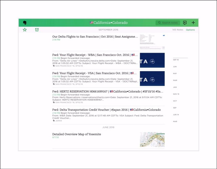Open the Our Delta Flights to San Francisco note
Image resolution: width=217 pixels, height=169 pixels.
pos(95,37)
